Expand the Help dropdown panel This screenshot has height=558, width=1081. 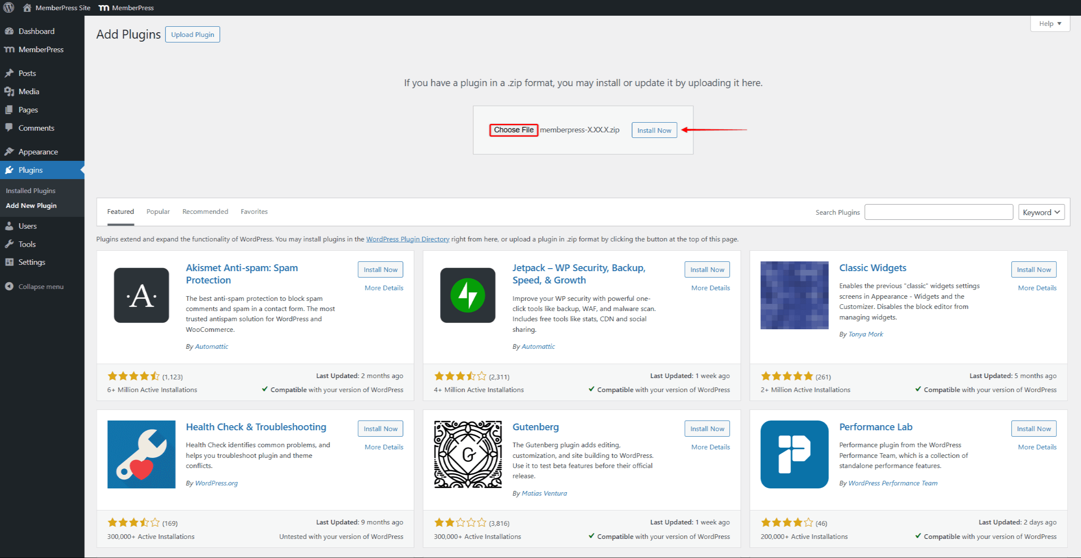pos(1050,24)
